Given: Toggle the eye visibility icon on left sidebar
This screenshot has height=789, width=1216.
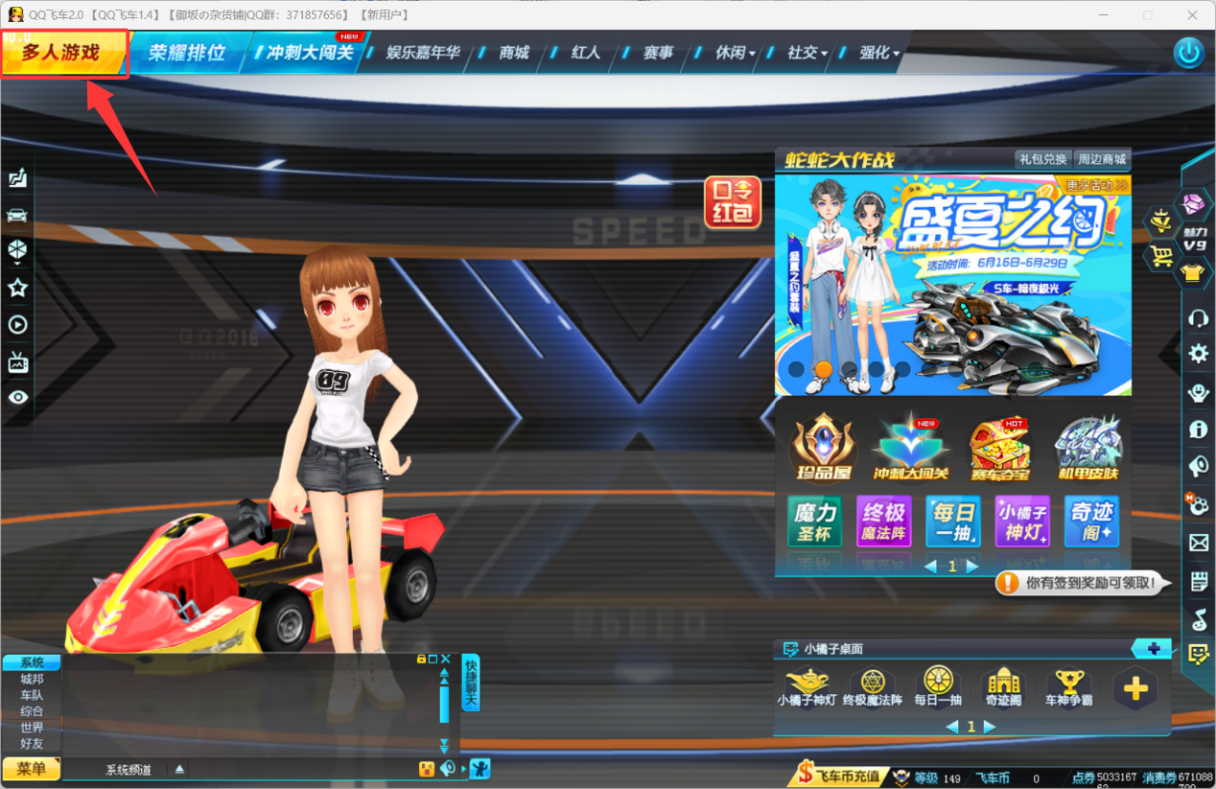Looking at the screenshot, I should pyautogui.click(x=17, y=397).
